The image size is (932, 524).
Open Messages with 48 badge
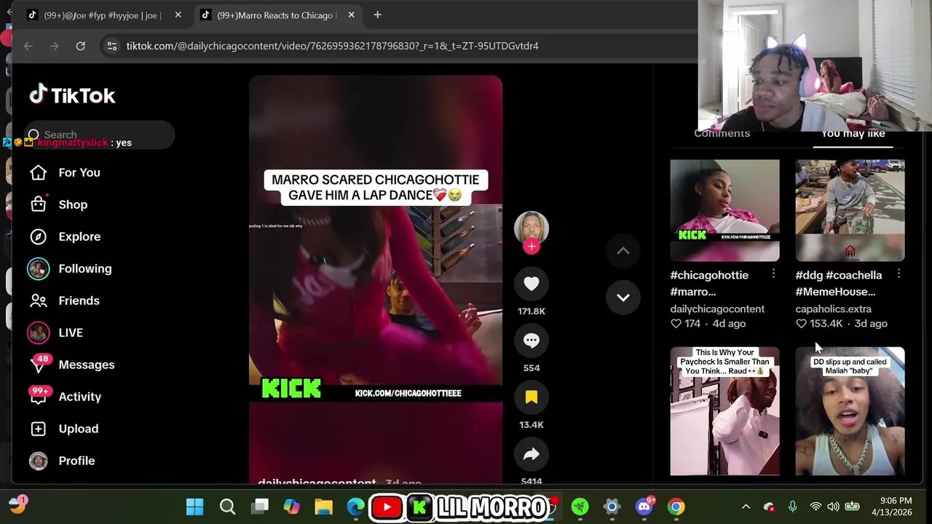tap(71, 365)
